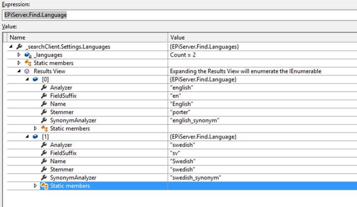Collapse the [1] language item

(x=27, y=137)
